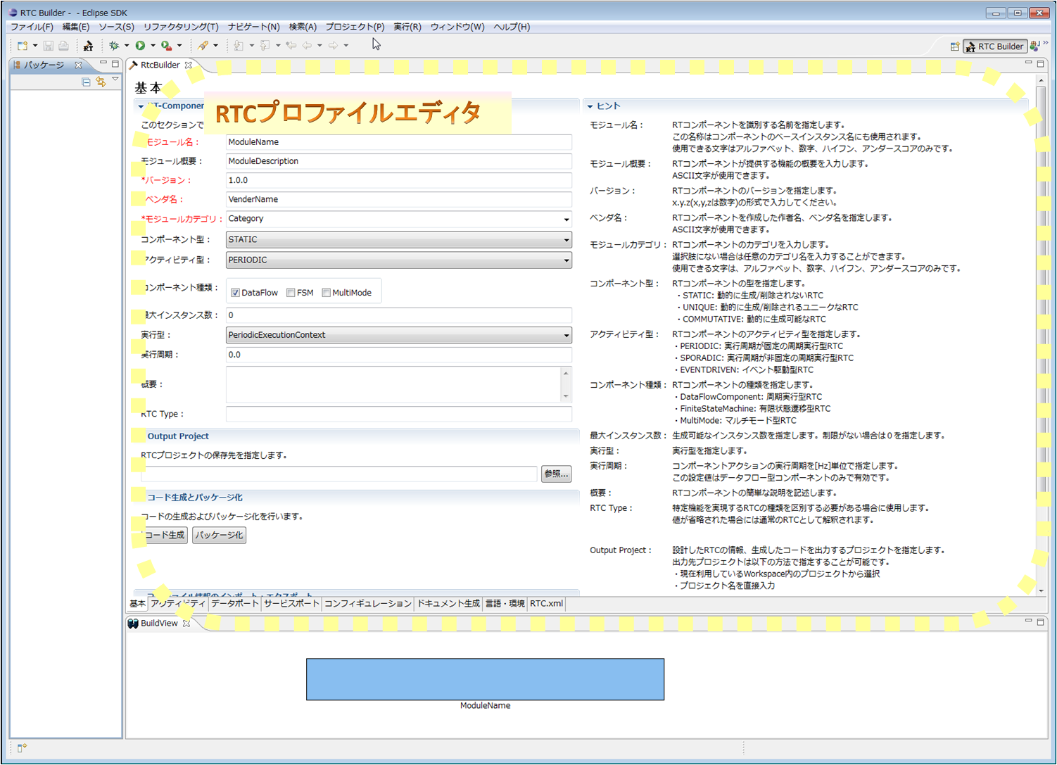Show hidden perspectives via double chevron
Screen dimensions: 1057x765
coord(1046,44)
